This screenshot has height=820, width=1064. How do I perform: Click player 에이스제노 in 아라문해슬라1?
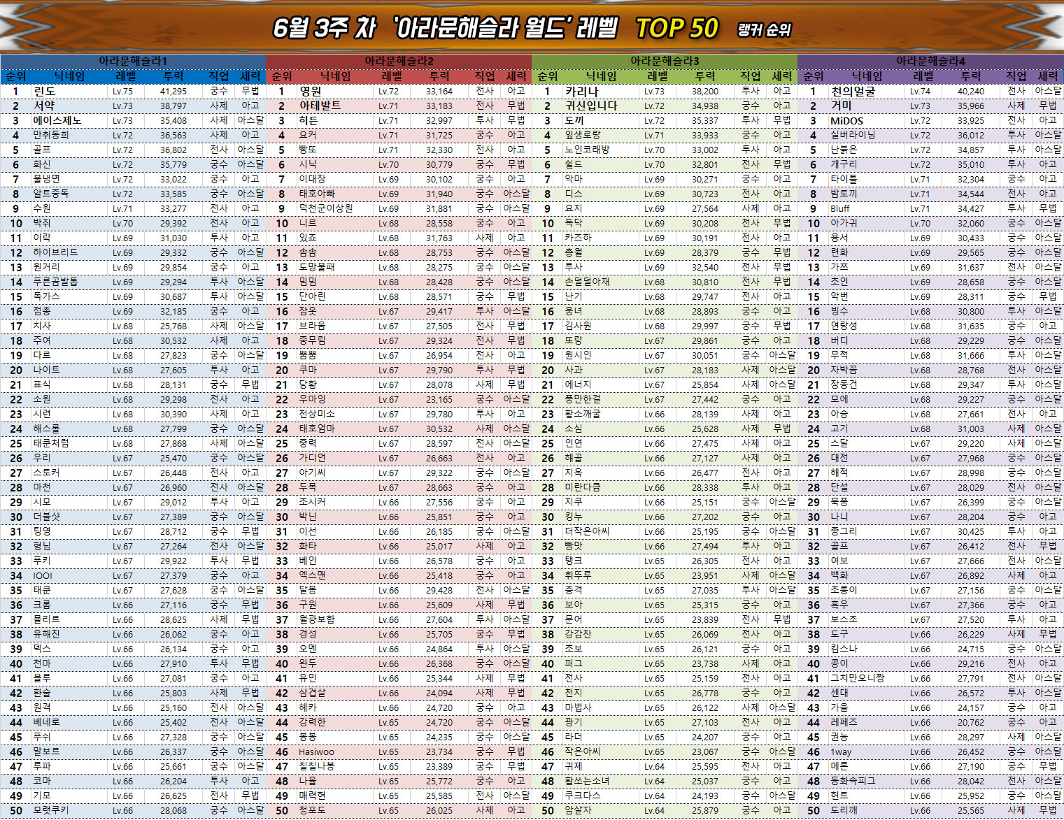coord(57,121)
